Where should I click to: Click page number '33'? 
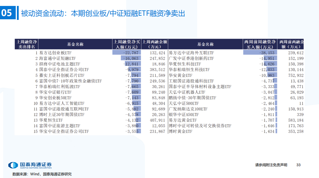[x=299, y=165]
